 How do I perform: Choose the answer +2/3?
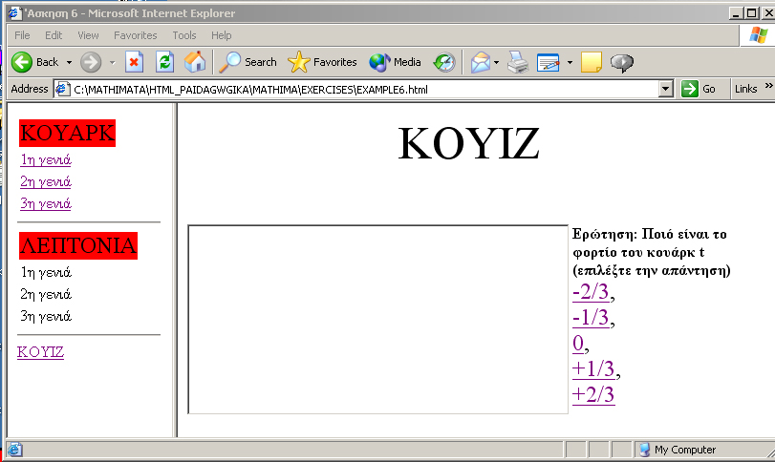pyautogui.click(x=593, y=394)
